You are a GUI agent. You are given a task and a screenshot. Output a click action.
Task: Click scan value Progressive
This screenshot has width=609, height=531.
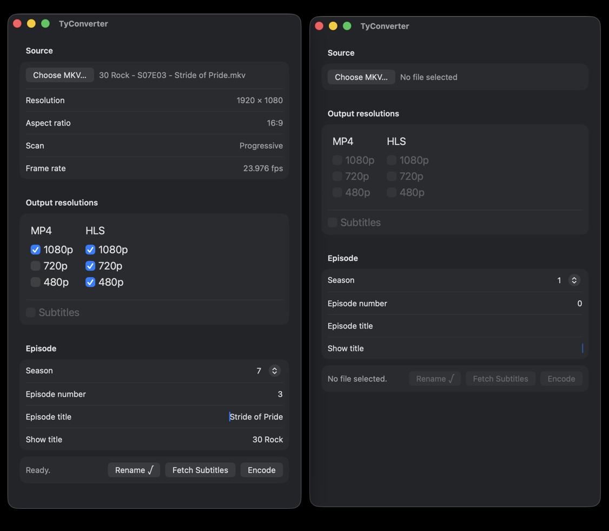tap(261, 146)
